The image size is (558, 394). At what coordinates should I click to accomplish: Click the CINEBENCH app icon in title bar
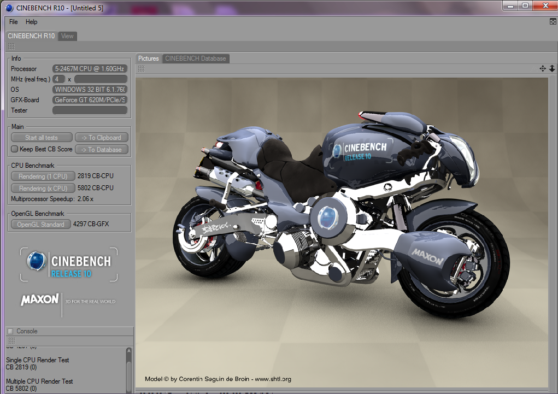point(9,8)
